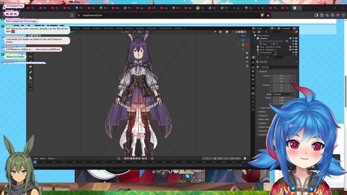Switch to the Shading workspace tab
The width and height of the screenshot is (347, 195).
[119, 28]
